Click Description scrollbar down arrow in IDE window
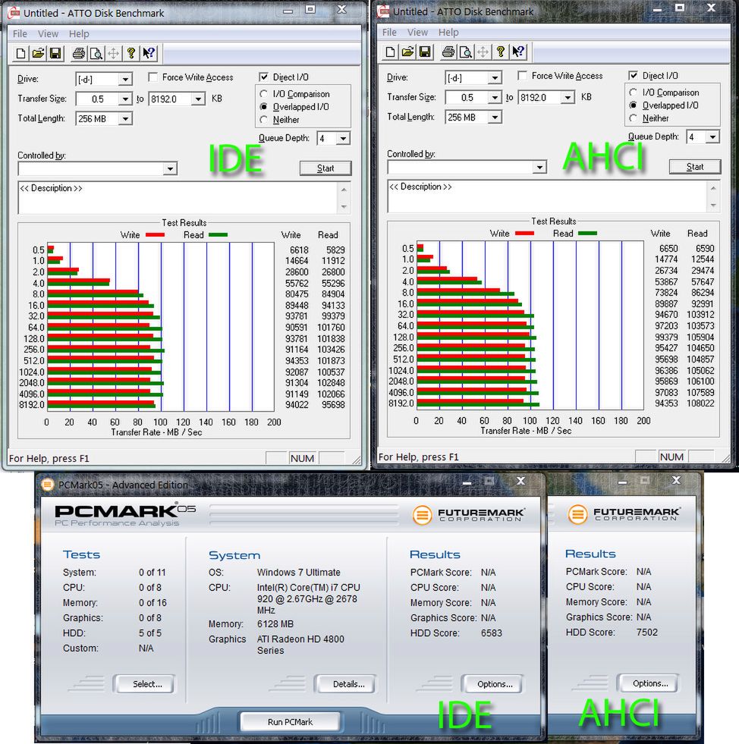Image resolution: width=739 pixels, height=744 pixels. tap(344, 207)
